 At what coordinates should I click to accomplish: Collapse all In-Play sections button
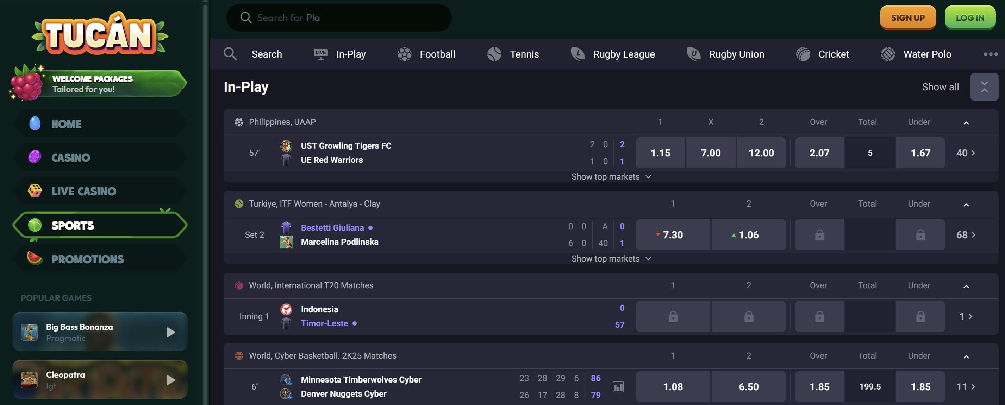pyautogui.click(x=984, y=87)
